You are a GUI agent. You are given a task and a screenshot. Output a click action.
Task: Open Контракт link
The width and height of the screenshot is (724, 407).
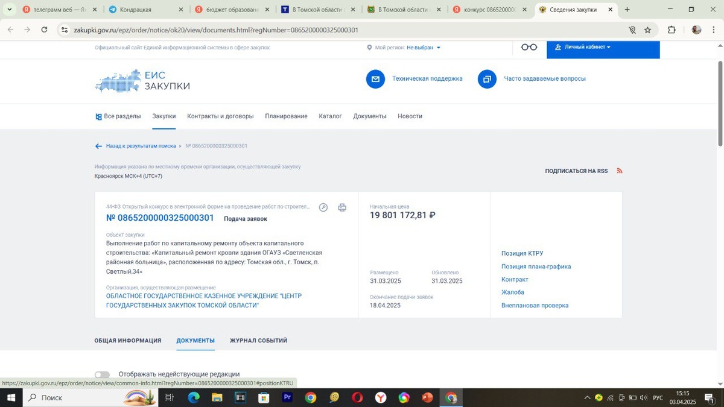pos(515,279)
